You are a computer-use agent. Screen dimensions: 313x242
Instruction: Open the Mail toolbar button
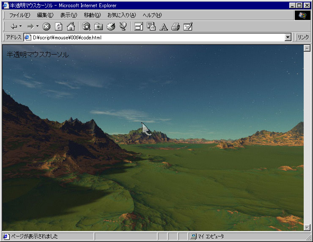[151, 27]
